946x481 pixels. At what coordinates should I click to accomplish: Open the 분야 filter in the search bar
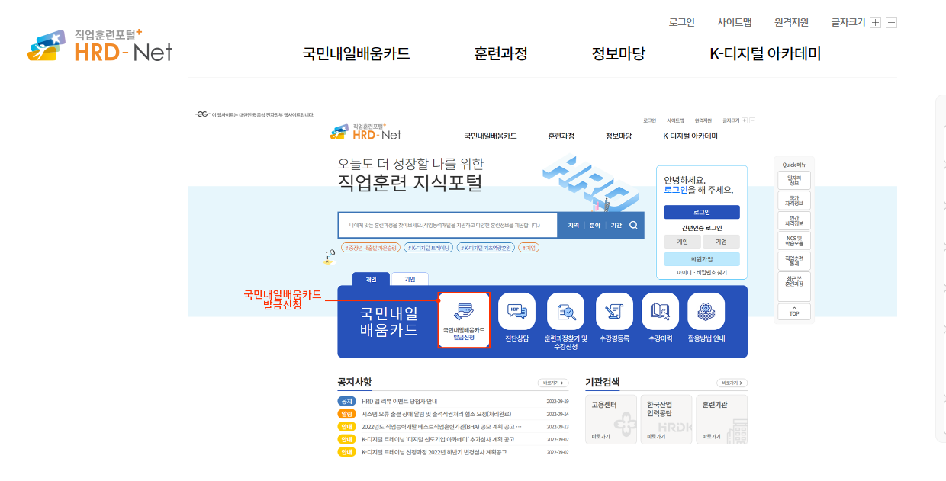click(x=595, y=226)
